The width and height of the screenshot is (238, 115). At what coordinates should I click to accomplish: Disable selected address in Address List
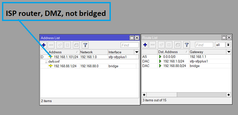click(68, 45)
